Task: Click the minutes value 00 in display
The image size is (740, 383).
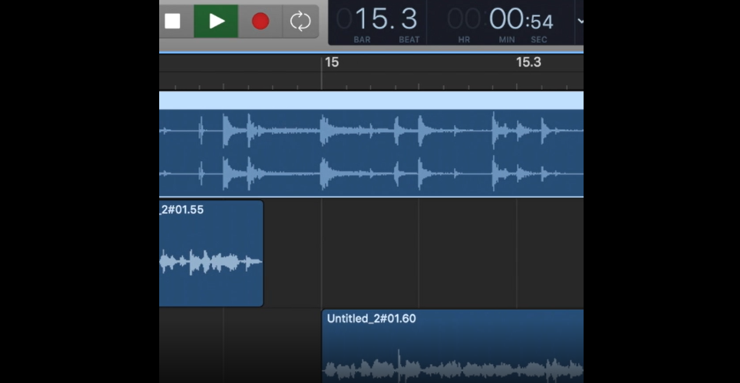Action: pos(506,19)
